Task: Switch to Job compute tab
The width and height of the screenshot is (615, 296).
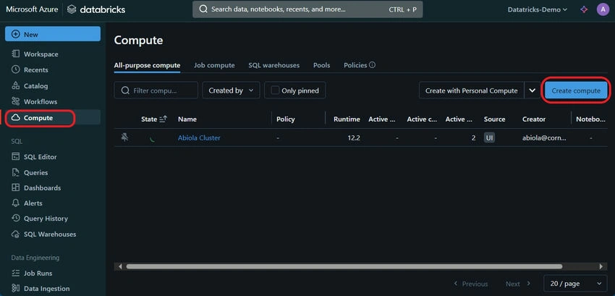Action: click(x=214, y=65)
